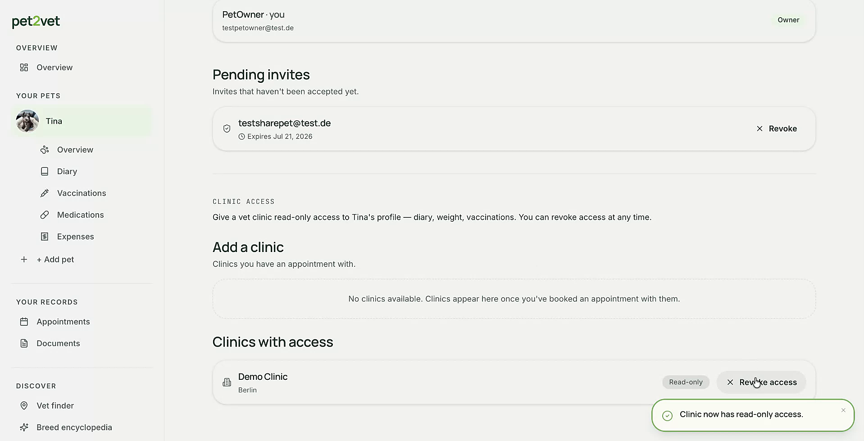Click the Vet finder map pin icon
This screenshot has width=864, height=441.
24,406
